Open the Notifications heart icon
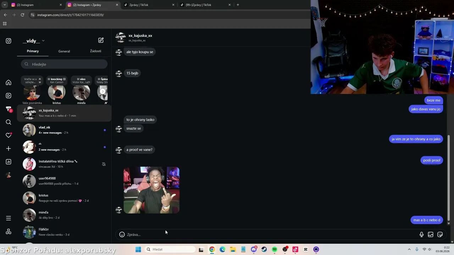This screenshot has width=454, height=255. [9, 135]
